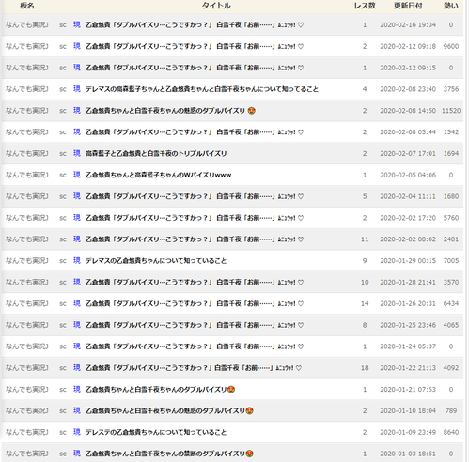Click なんでも実況J board in 2020-02-16 19:34 row

pos(27,24)
